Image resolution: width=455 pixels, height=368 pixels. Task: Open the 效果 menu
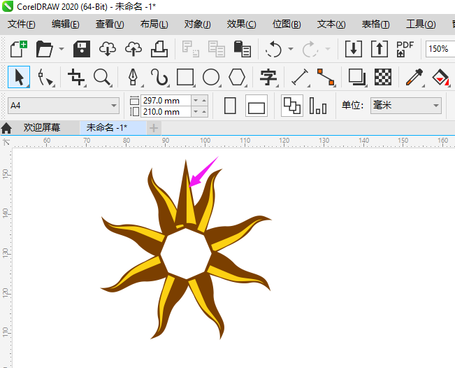click(241, 24)
